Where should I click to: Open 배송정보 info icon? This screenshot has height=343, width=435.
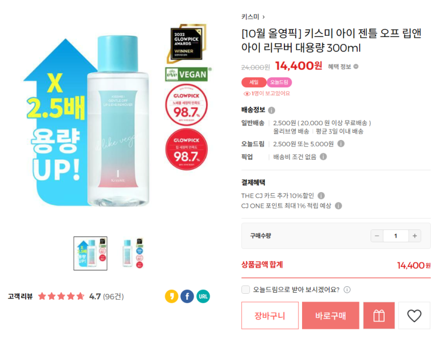pos(272,111)
